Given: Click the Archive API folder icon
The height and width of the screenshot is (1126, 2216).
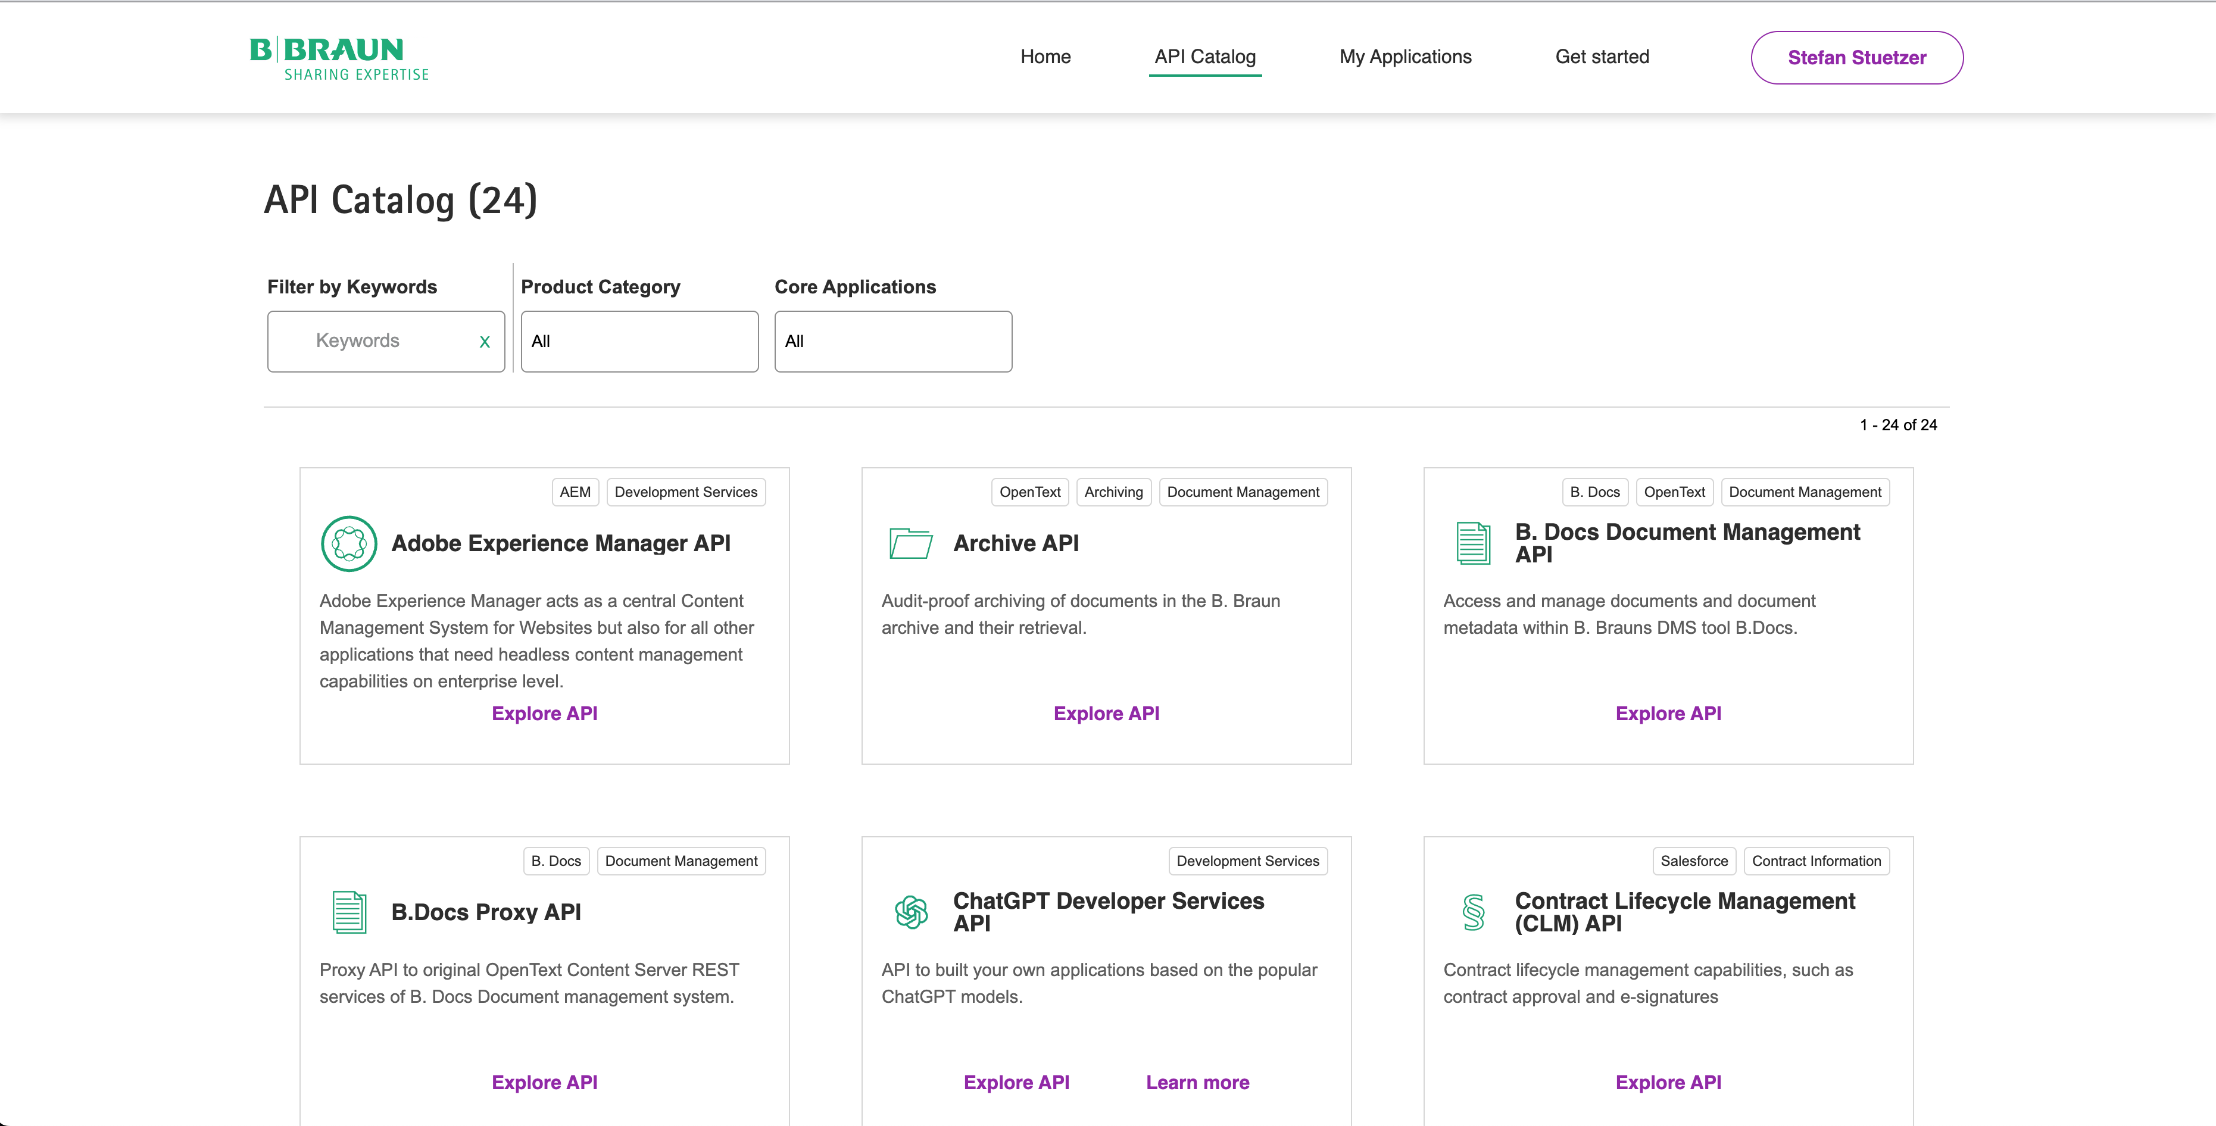Looking at the screenshot, I should [x=910, y=543].
